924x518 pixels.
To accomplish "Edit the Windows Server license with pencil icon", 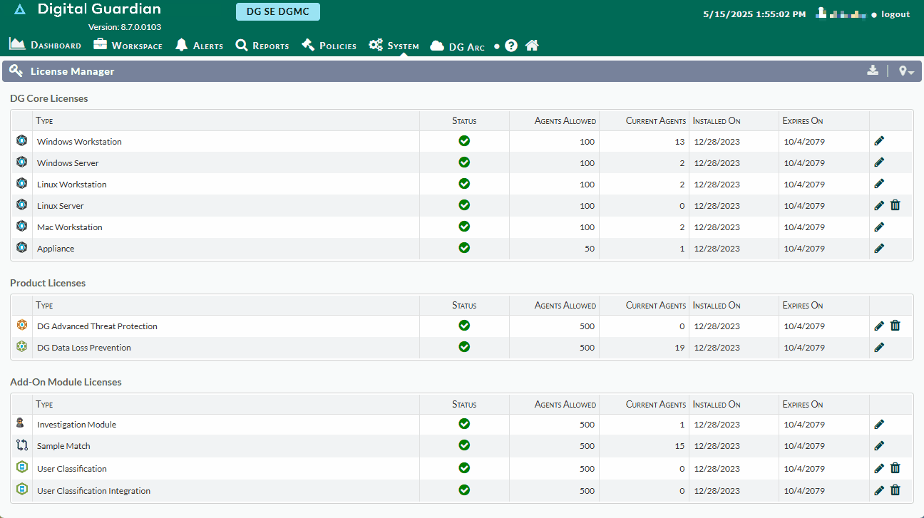I will 878,162.
